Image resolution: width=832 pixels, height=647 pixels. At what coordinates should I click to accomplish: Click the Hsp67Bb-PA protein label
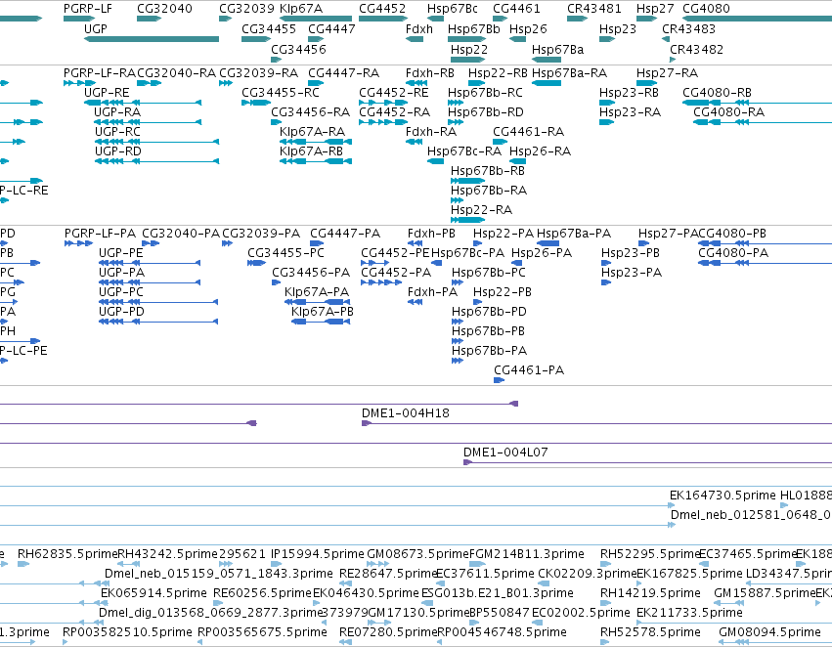pyautogui.click(x=489, y=351)
